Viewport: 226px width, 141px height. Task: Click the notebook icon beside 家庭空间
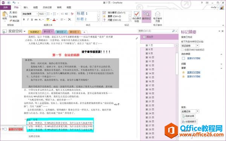[5, 31]
